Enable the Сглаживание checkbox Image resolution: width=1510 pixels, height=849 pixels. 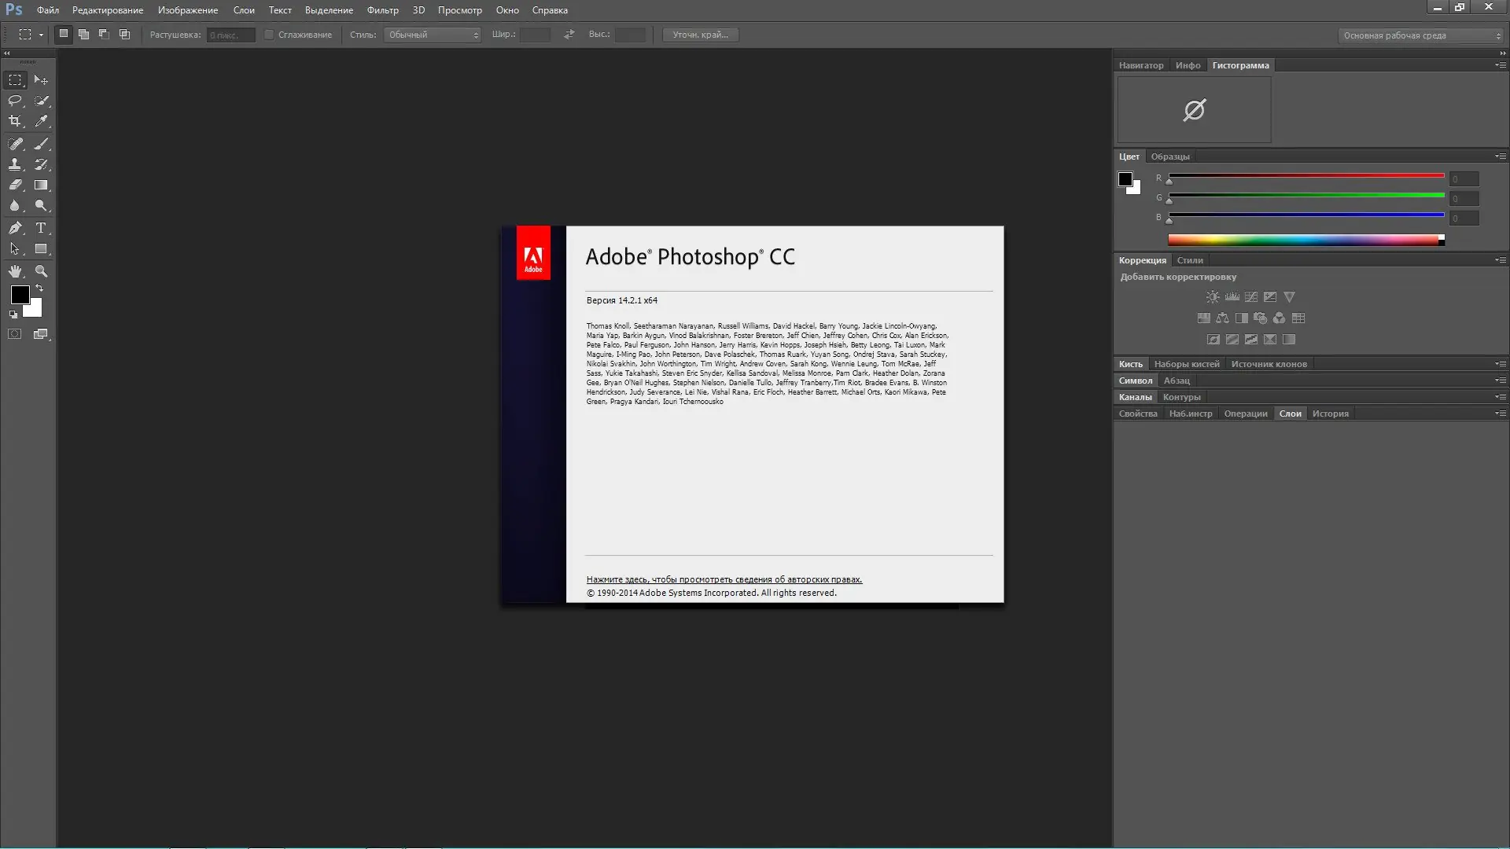[x=269, y=35]
